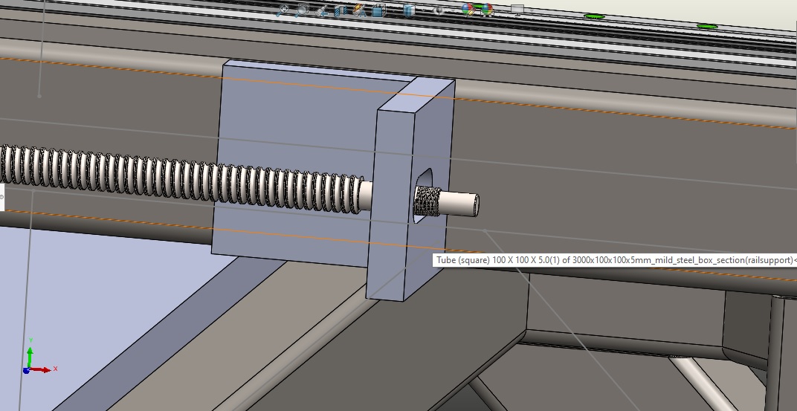Toggle the Section View tool
This screenshot has width=797, height=411.
pos(341,10)
